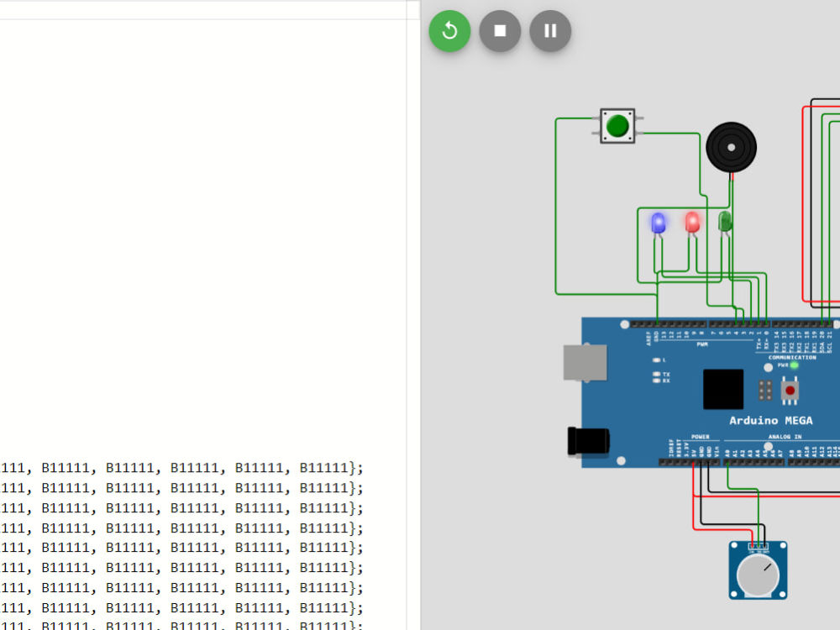Image resolution: width=840 pixels, height=630 pixels.
Task: Select the gray USB connector on the Arduino
Action: click(x=585, y=361)
